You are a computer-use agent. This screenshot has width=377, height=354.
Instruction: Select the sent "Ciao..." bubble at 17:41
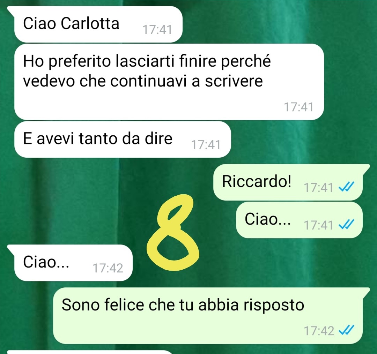coord(299,220)
